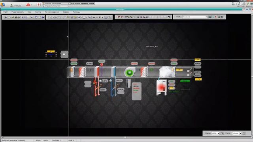Select the red pump on the heating pipes

95,83
